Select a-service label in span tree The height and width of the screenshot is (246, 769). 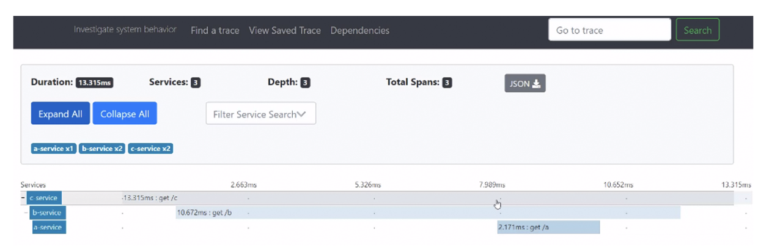49,228
